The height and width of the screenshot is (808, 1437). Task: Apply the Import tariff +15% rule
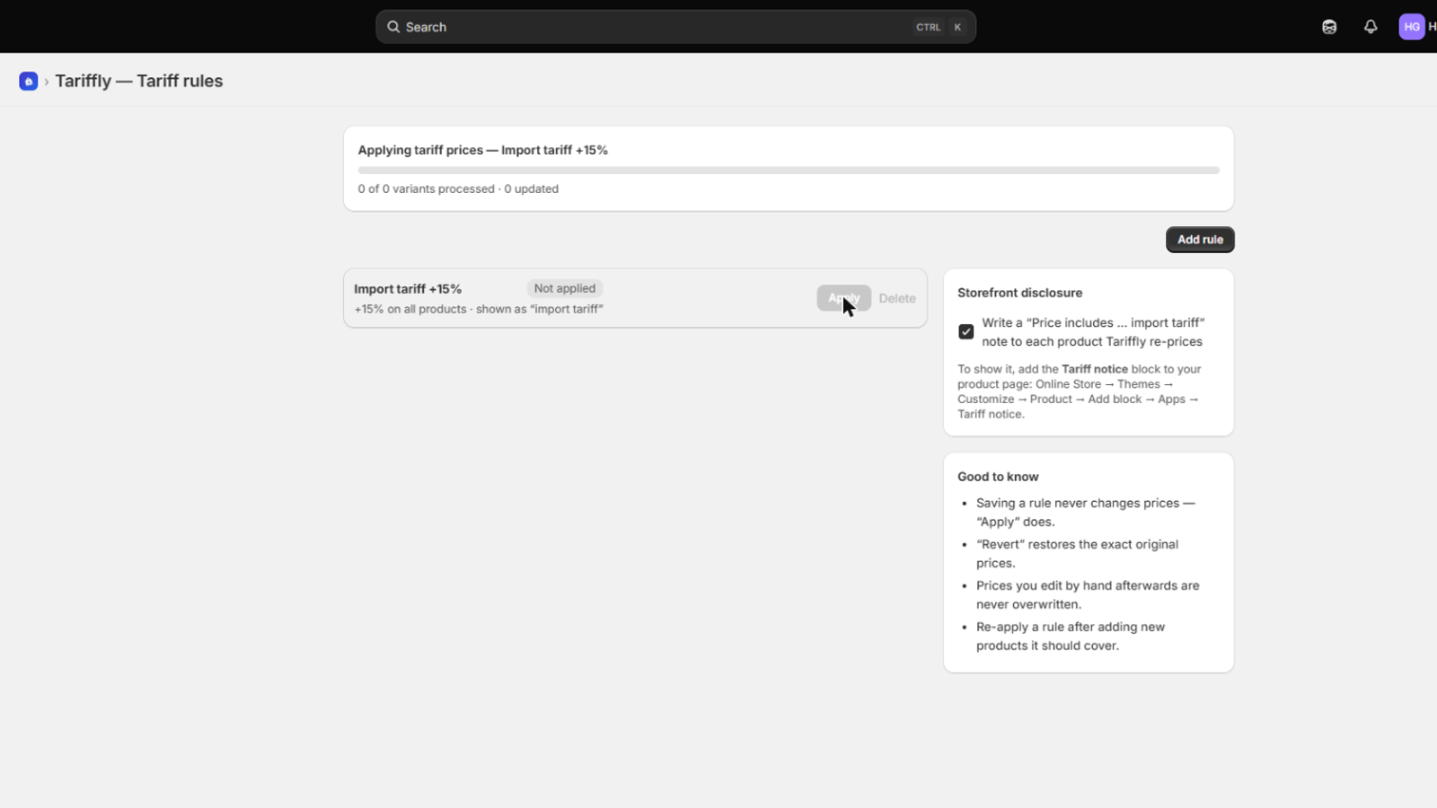[x=843, y=298]
